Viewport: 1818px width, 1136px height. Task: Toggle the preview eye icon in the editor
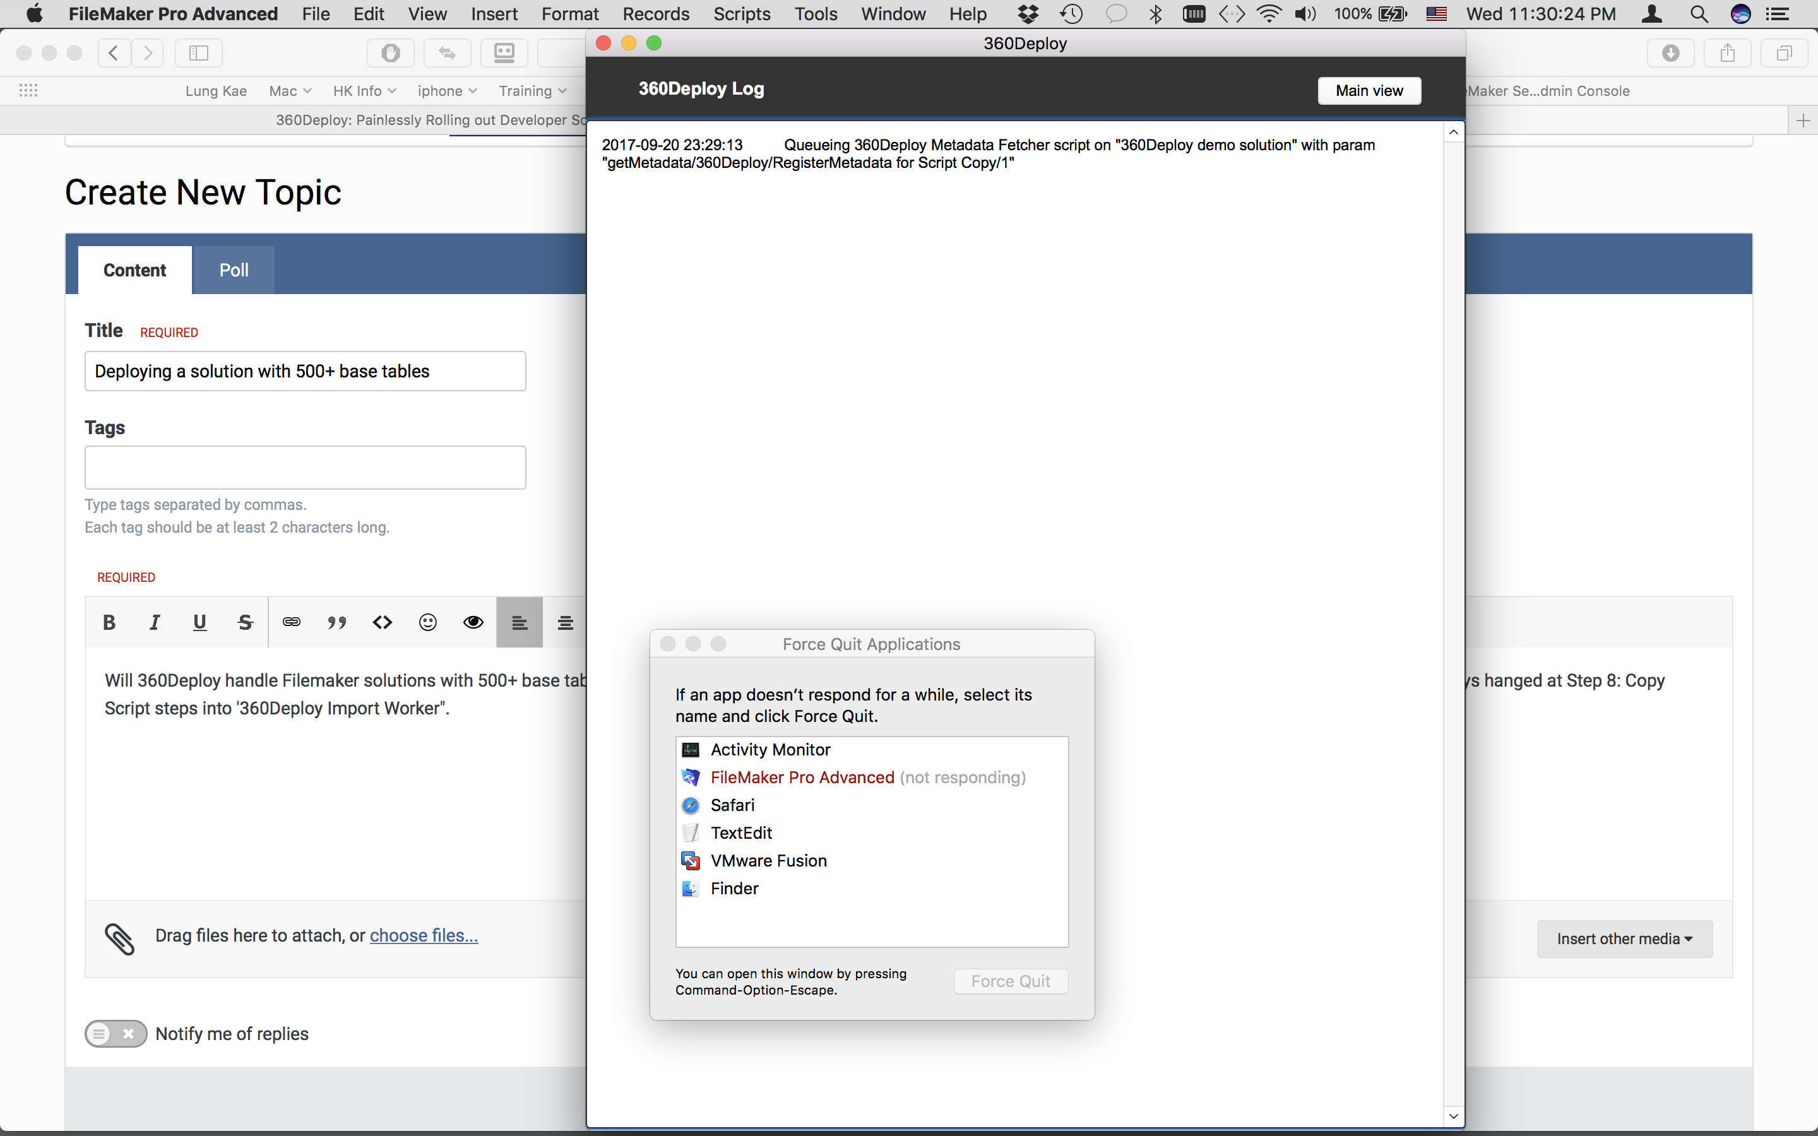(473, 622)
